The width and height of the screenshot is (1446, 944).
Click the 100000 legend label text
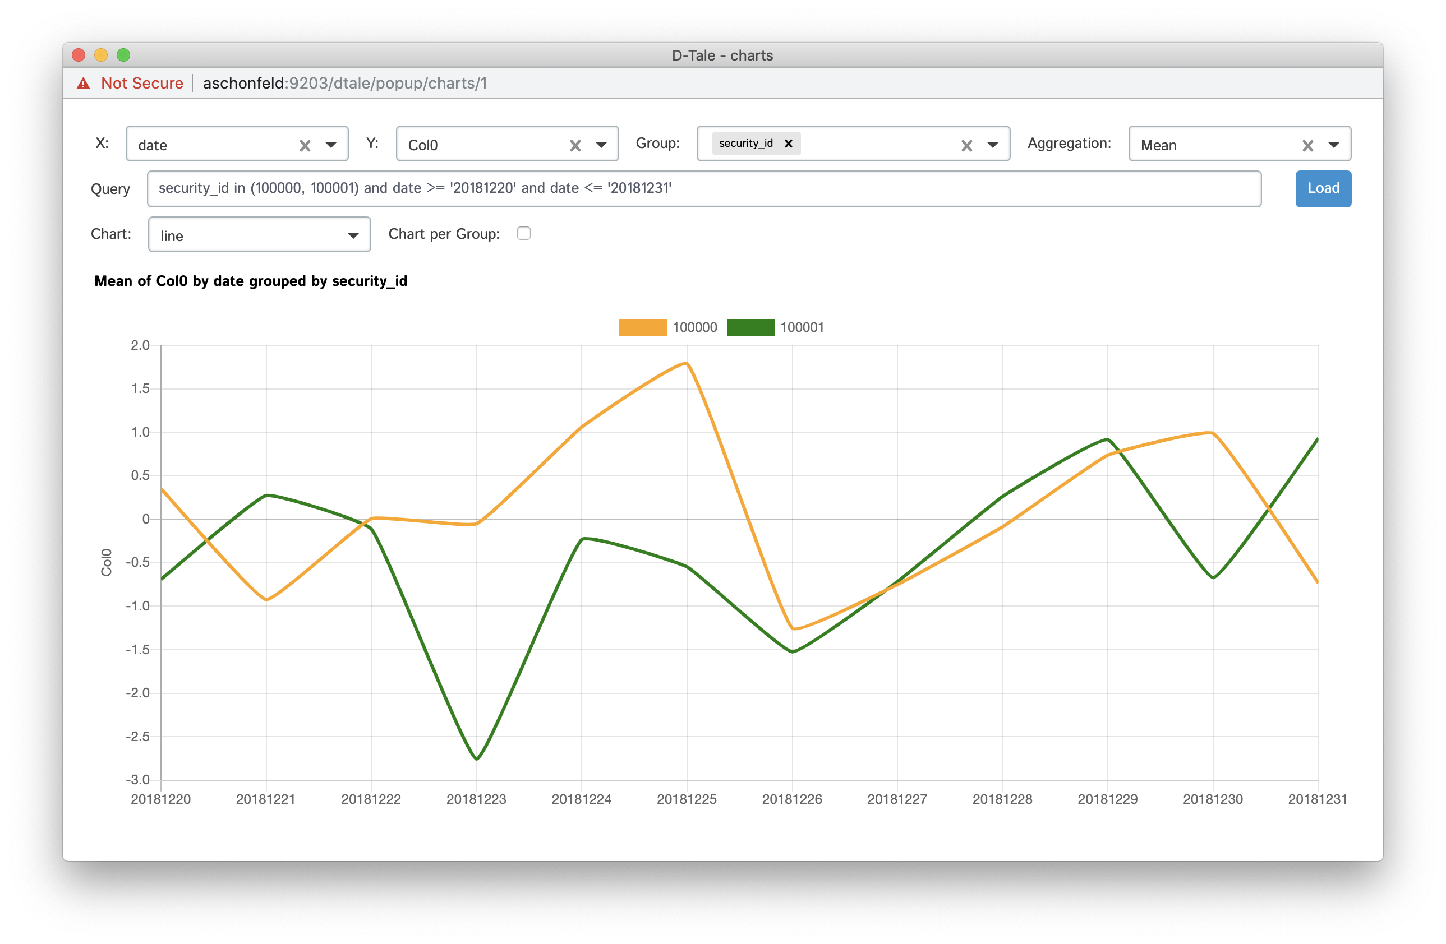694,327
